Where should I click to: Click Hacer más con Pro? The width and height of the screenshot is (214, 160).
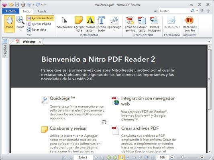tap(190, 24)
